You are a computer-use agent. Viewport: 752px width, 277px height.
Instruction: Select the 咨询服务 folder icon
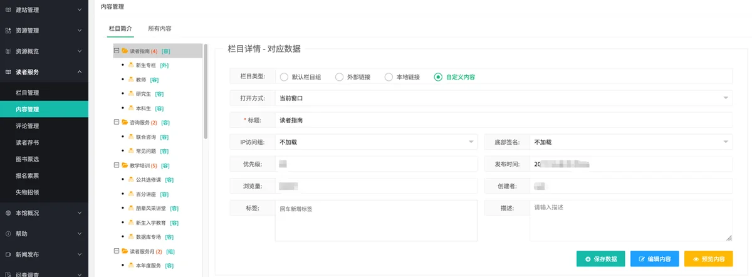[x=125, y=122]
